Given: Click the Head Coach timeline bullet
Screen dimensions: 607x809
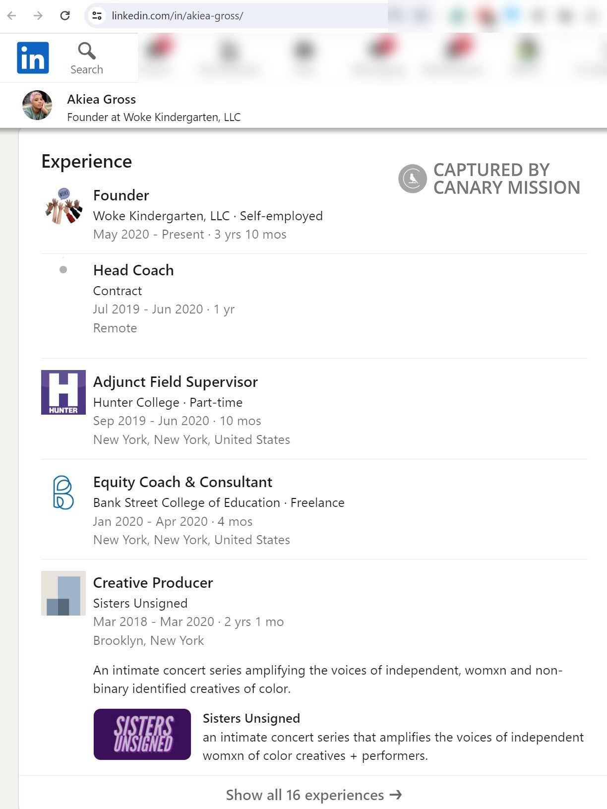Looking at the screenshot, I should pyautogui.click(x=63, y=269).
